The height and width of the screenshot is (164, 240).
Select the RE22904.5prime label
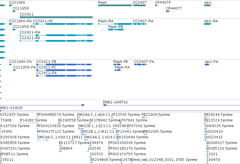(x=156, y=115)
